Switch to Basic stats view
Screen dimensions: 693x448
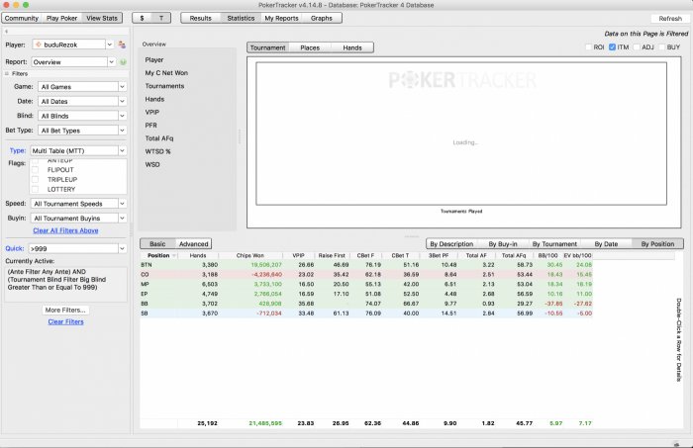(x=157, y=244)
